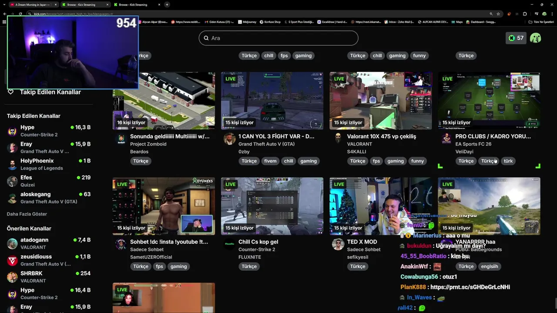Open the Extensions puzzle icon

point(525,14)
